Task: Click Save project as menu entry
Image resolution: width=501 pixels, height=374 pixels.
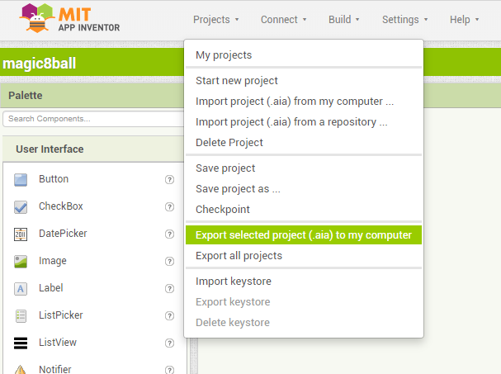Action: [x=238, y=189]
